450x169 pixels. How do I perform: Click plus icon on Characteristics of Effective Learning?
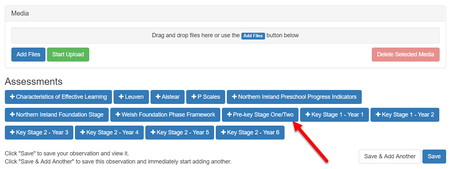click(x=12, y=97)
